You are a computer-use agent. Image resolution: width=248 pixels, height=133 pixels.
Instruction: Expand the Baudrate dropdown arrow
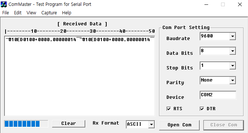pyautogui.click(x=232, y=36)
